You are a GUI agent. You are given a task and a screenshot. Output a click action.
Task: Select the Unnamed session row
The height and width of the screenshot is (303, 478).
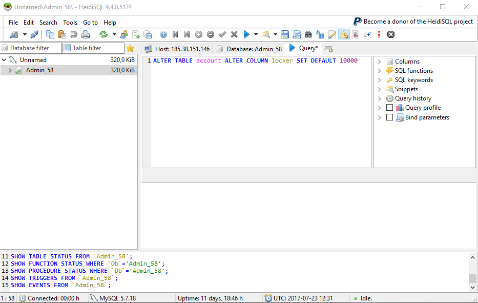point(69,60)
